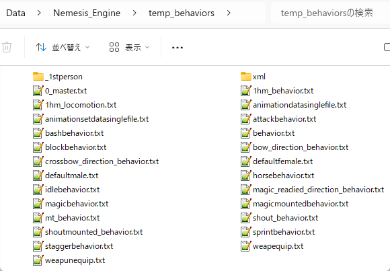Click Data in the breadcrumb path
390x271 pixels.
coord(15,13)
